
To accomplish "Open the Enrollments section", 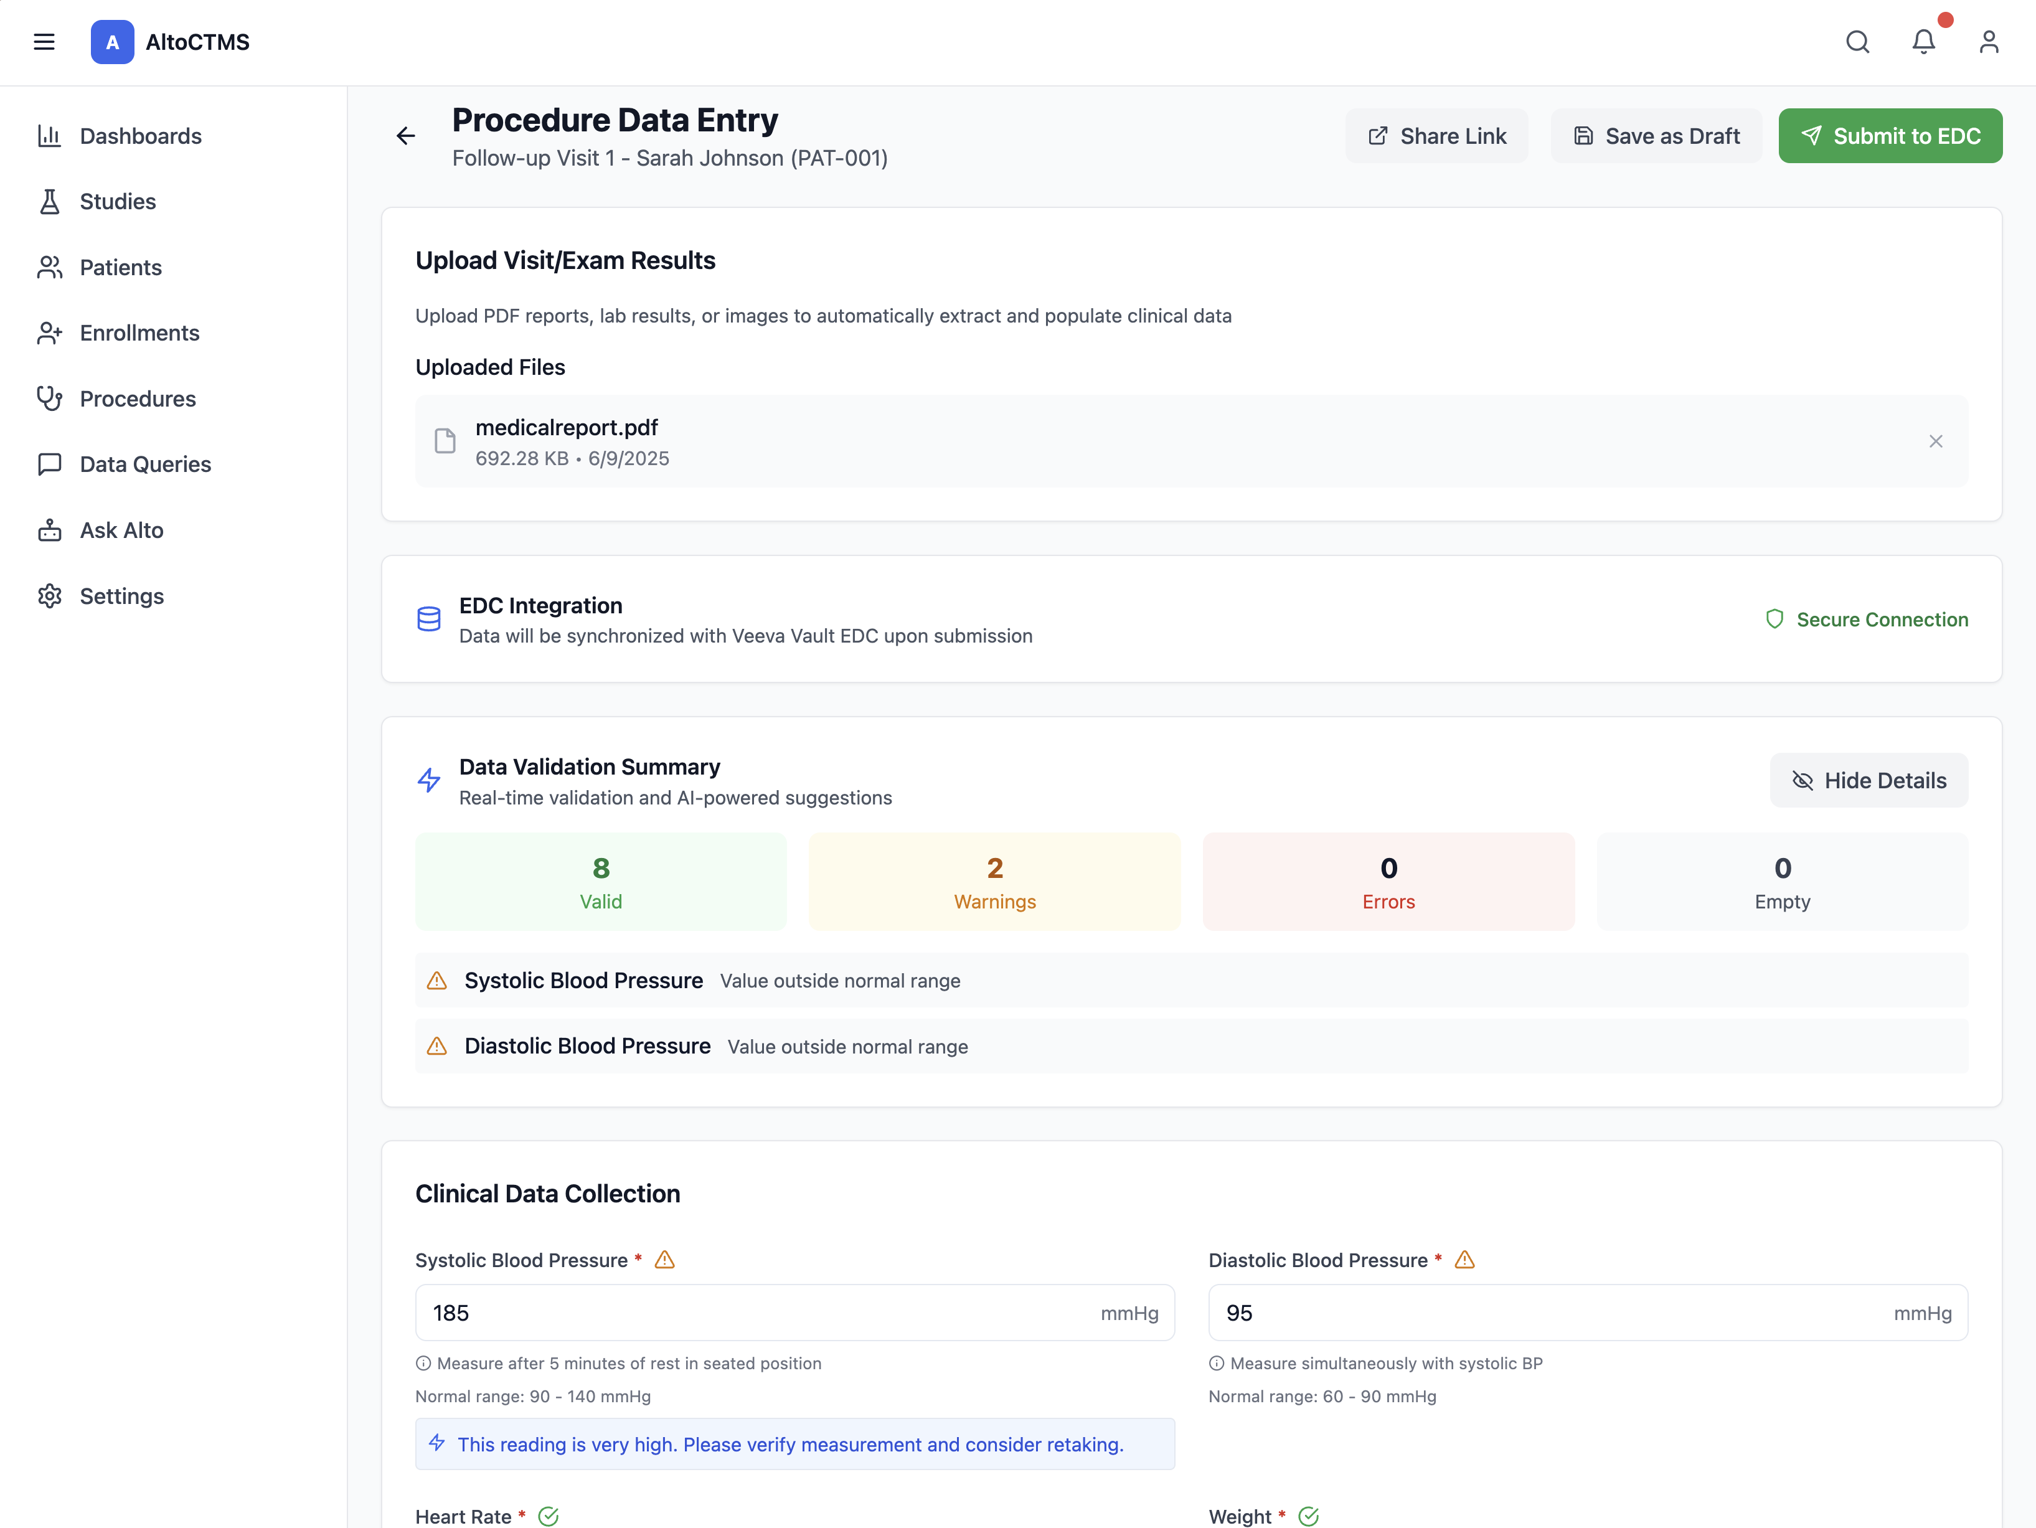I will (x=139, y=332).
